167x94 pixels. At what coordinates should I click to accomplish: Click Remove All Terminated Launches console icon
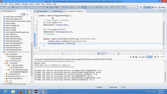tap(136, 57)
